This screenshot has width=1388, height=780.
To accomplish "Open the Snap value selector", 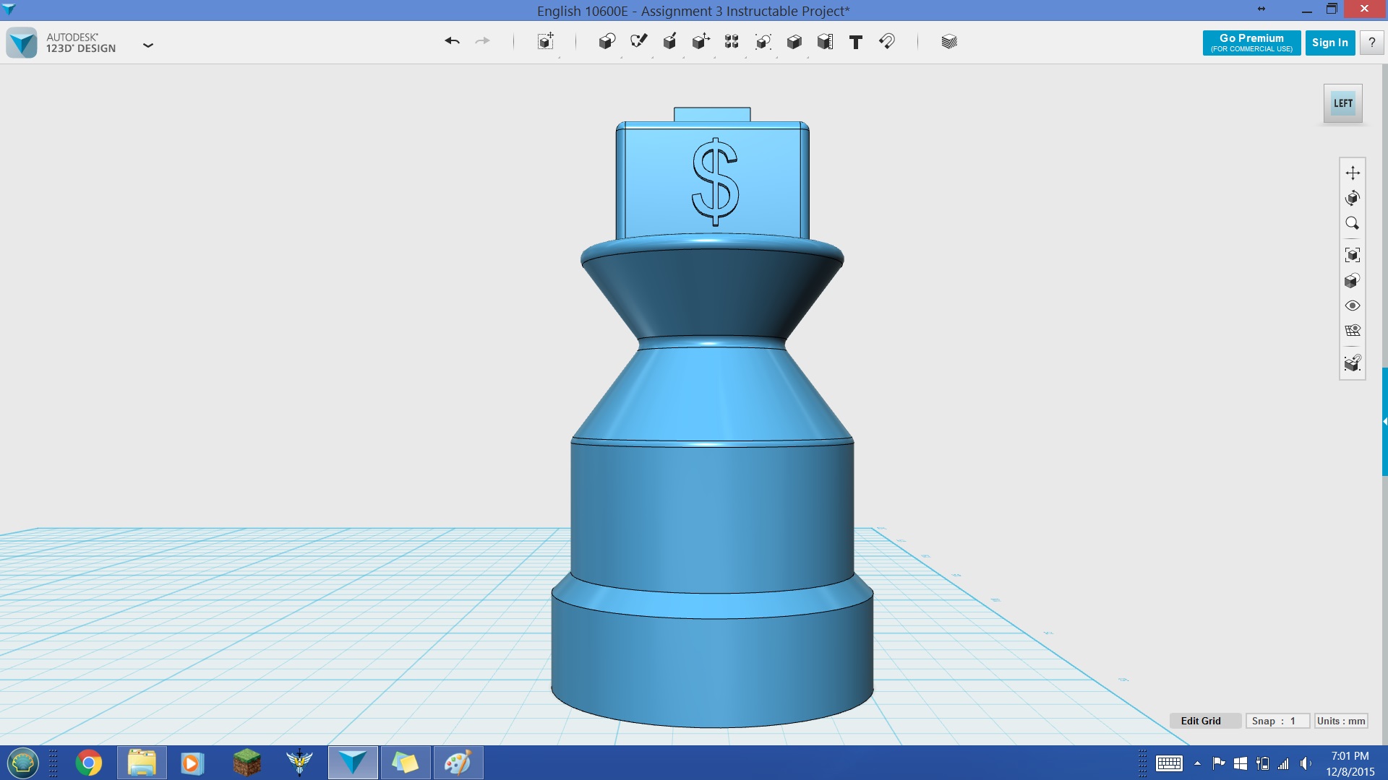I will coord(1277,721).
